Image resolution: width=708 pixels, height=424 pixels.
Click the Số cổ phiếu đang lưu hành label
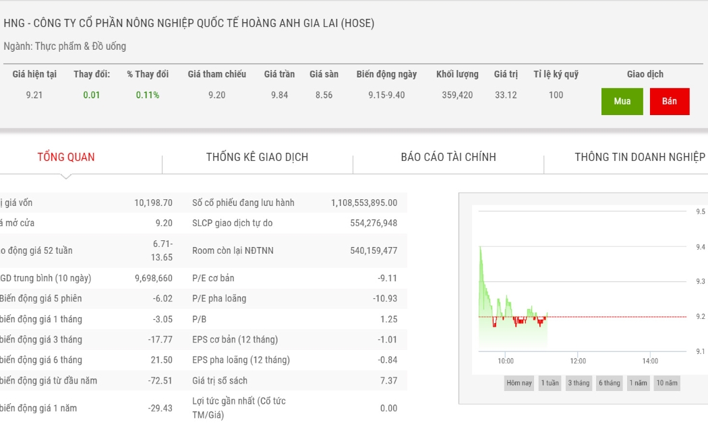[x=243, y=203]
